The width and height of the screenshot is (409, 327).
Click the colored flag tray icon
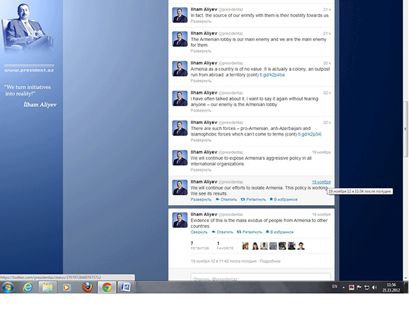coord(351,287)
